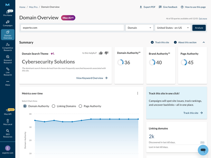Click the Moz logo at top left
This screenshot has width=211, height=158.
8,5
